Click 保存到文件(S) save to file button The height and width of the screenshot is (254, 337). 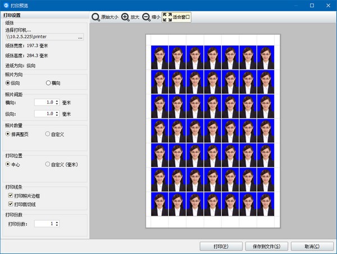click(x=267, y=246)
